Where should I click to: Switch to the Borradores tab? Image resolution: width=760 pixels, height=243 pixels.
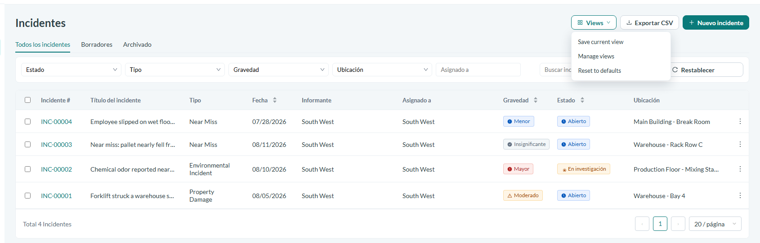click(97, 44)
